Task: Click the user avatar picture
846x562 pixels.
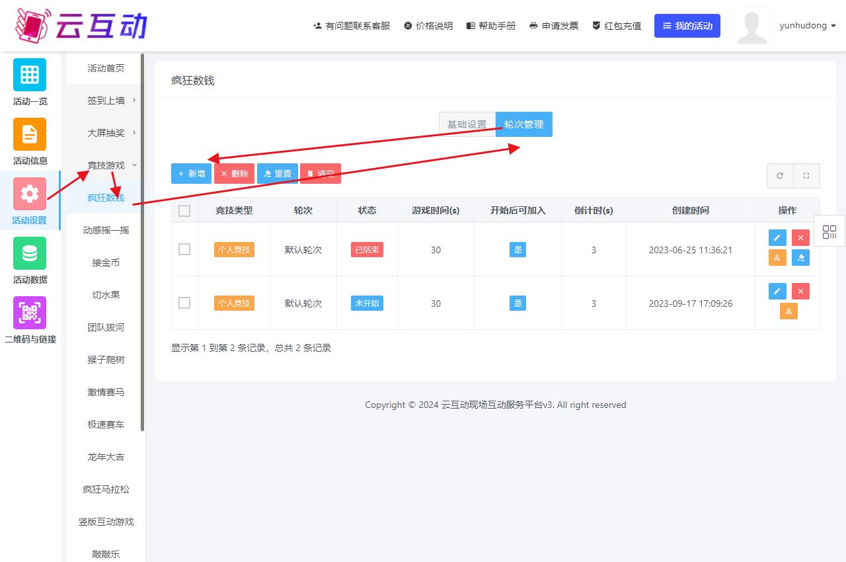Action: click(x=752, y=26)
